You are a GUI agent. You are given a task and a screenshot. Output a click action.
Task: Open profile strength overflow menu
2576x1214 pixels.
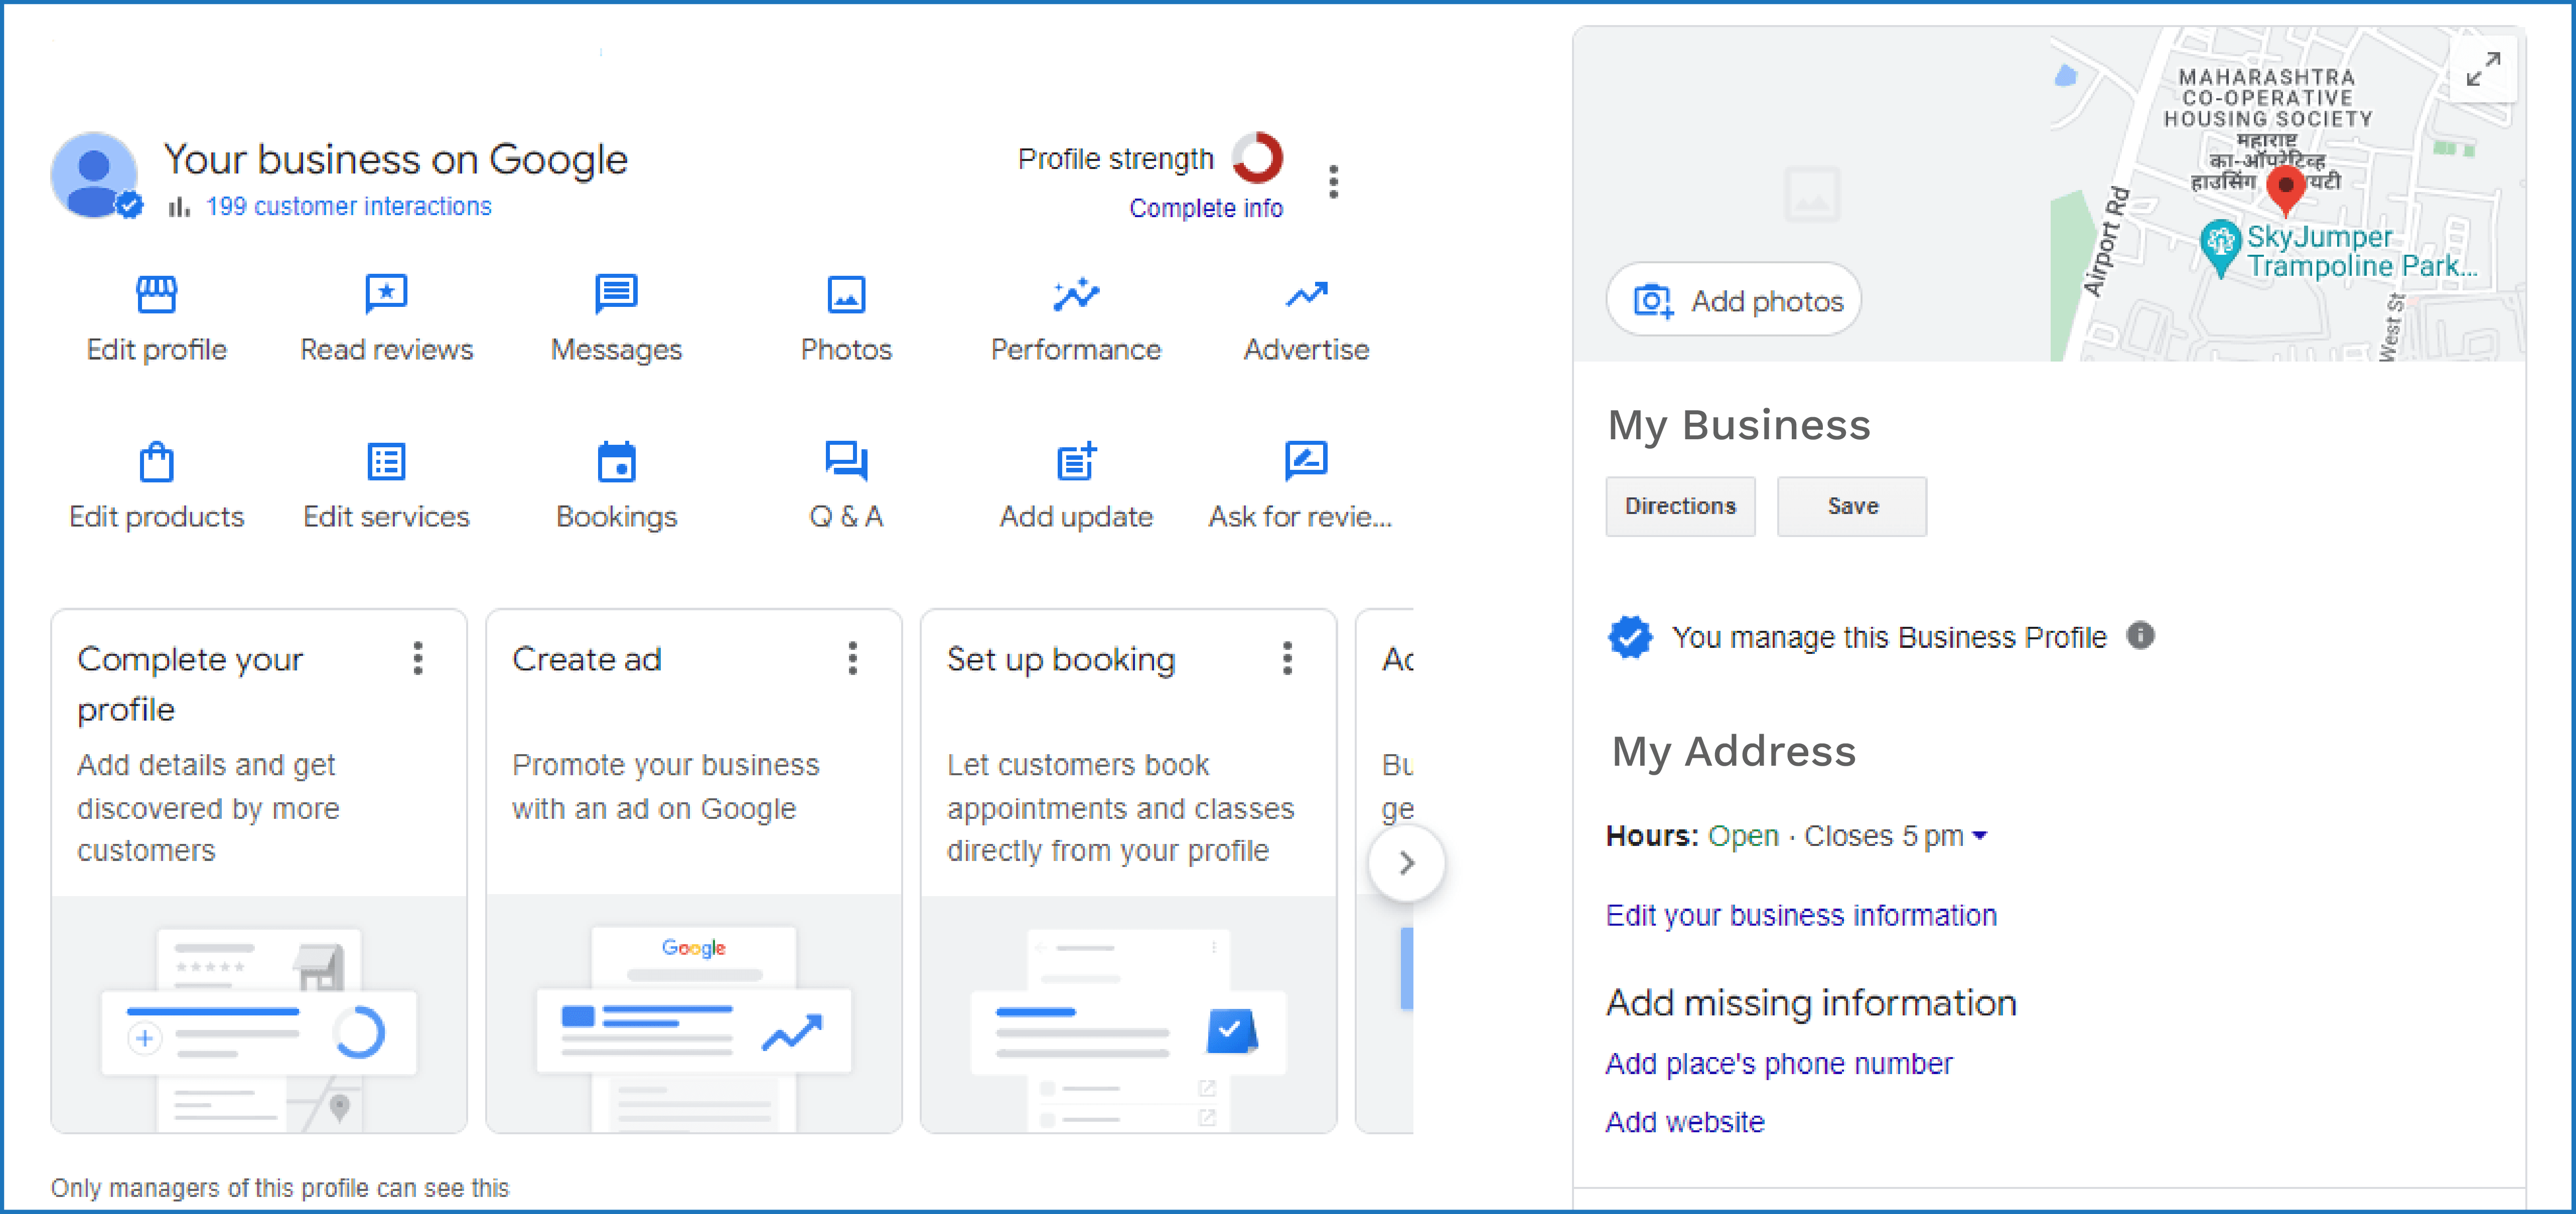[1333, 182]
